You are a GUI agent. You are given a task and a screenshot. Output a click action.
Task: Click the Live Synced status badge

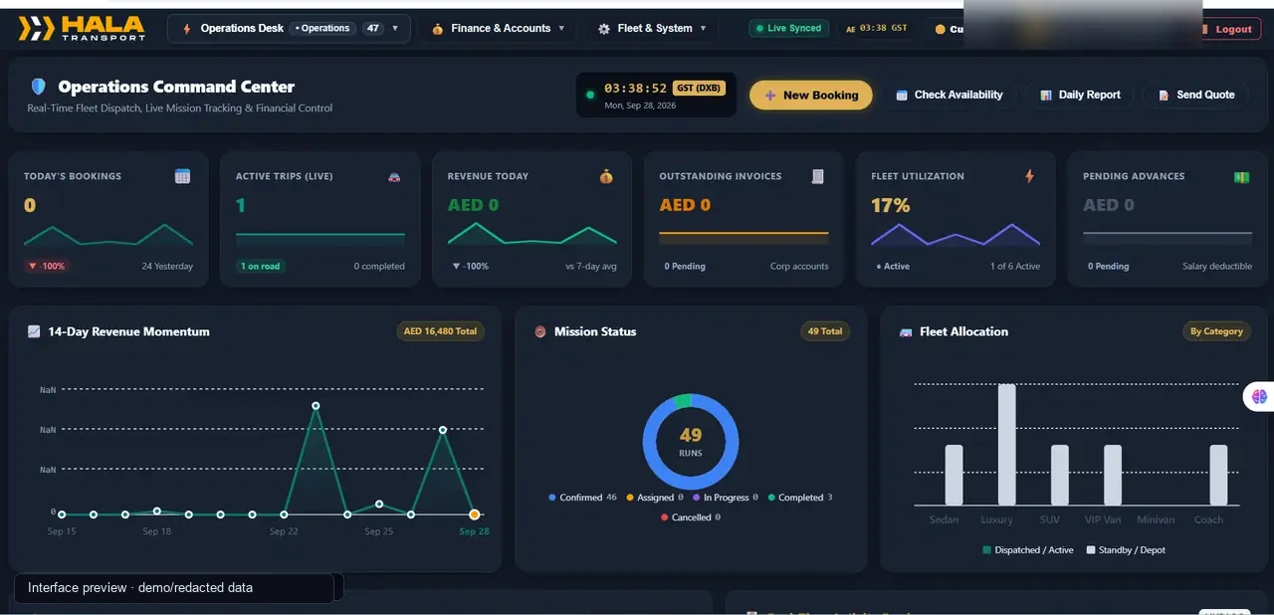tap(789, 29)
